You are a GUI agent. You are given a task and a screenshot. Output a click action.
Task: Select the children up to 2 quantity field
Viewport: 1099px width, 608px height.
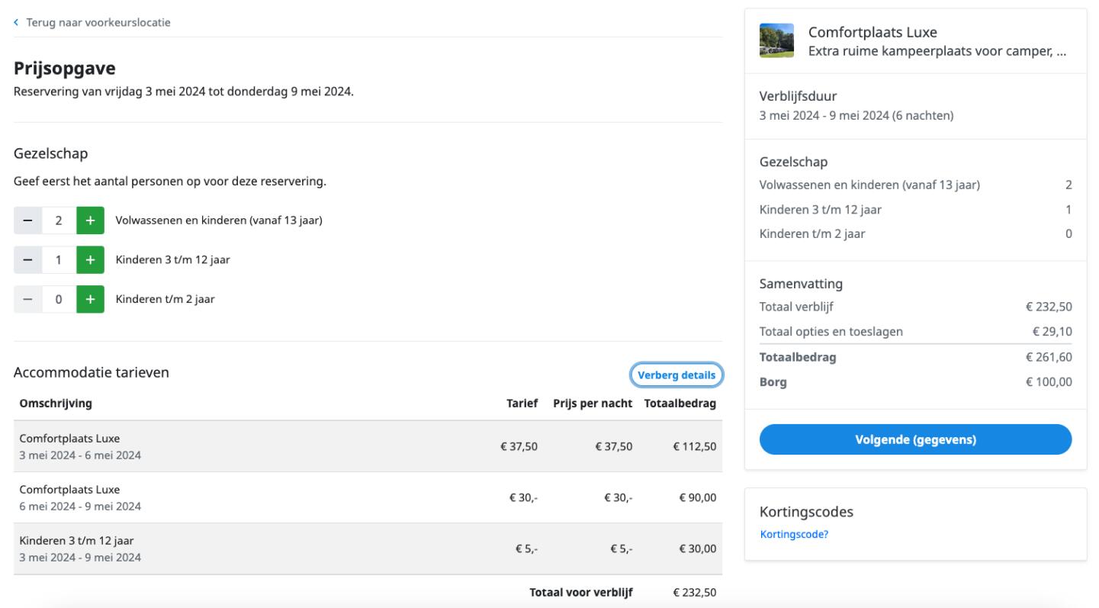(59, 299)
